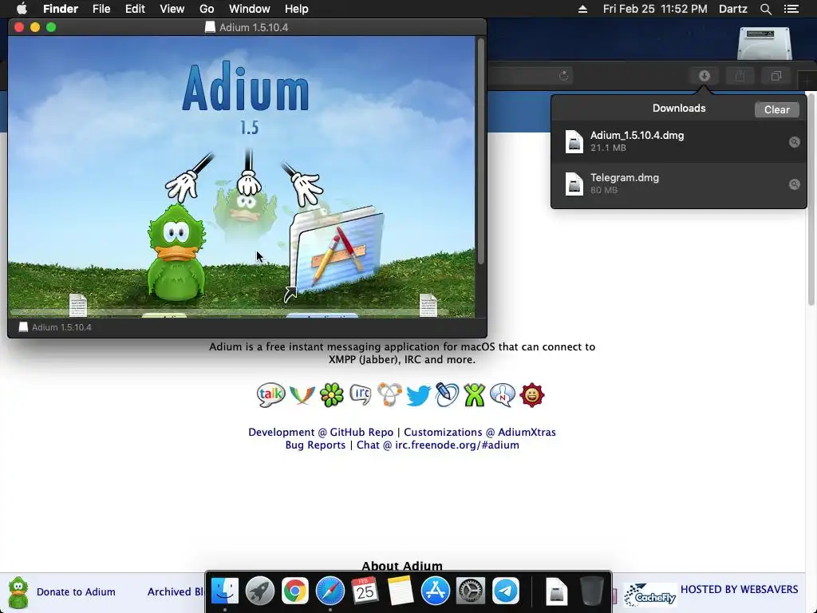817x613 pixels.
Task: Click the Twitter bird service icon
Action: [418, 395]
